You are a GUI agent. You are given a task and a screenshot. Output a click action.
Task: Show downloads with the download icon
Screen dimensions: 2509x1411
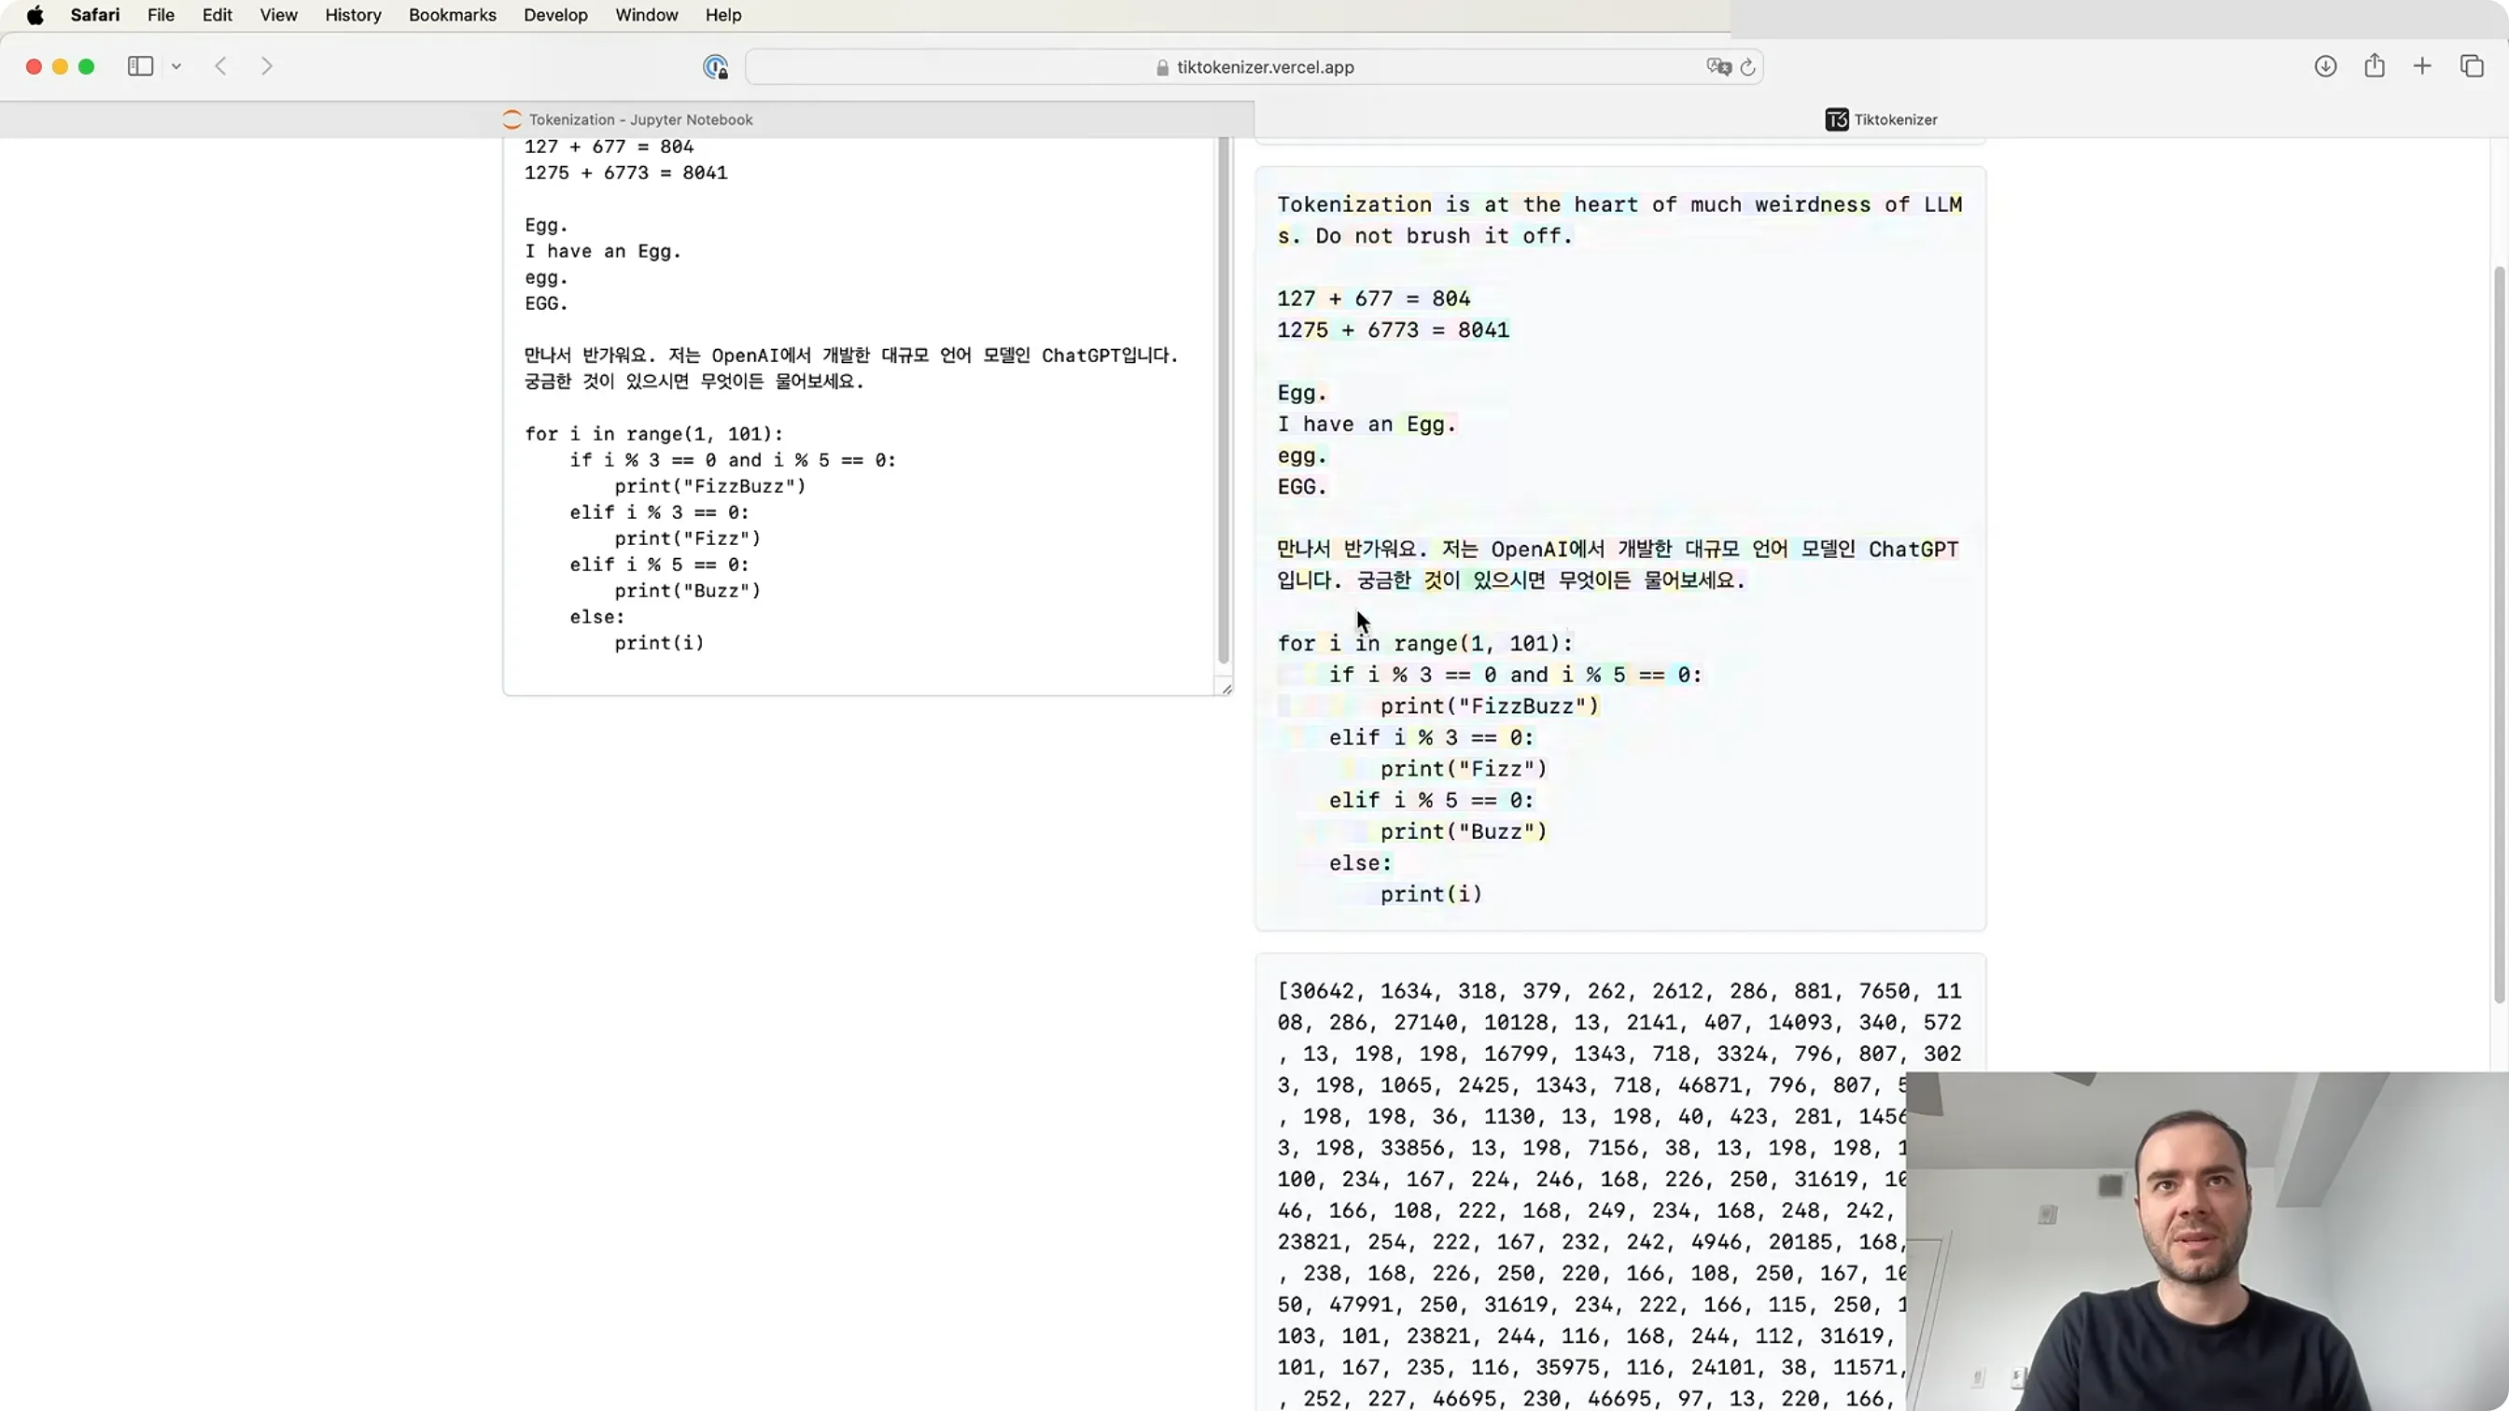(x=2326, y=66)
